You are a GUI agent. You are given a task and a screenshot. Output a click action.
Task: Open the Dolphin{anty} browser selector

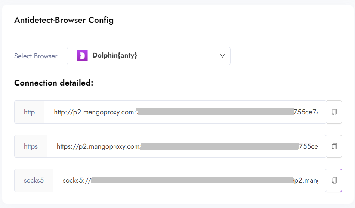click(x=148, y=56)
